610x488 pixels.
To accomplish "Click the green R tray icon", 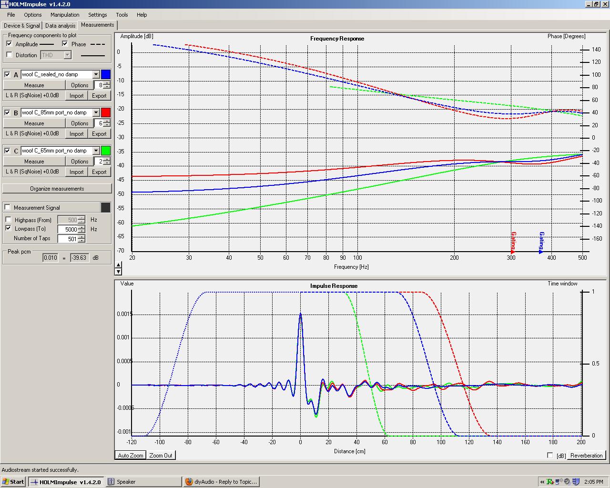I will pos(550,482).
